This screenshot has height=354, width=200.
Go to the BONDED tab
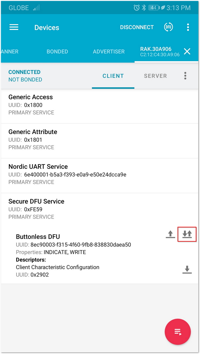(57, 52)
